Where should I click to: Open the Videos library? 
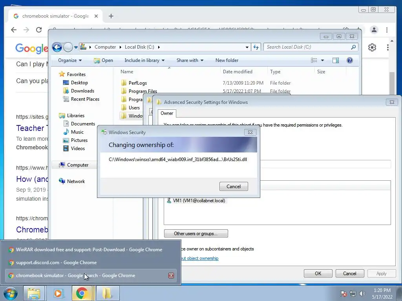[x=78, y=149]
